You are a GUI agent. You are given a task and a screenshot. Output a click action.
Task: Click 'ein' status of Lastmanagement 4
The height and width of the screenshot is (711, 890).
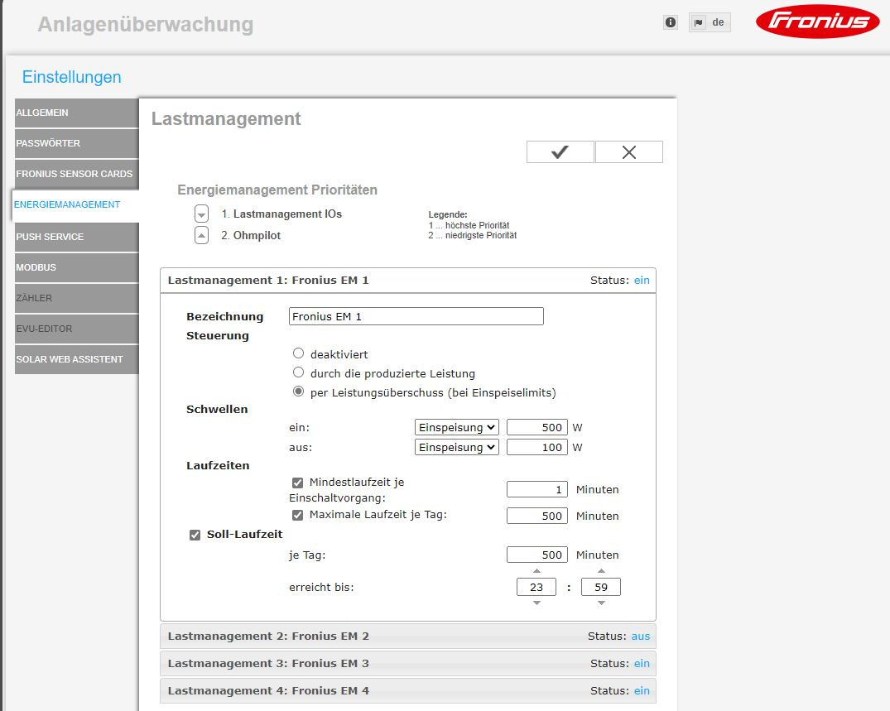pyautogui.click(x=642, y=690)
